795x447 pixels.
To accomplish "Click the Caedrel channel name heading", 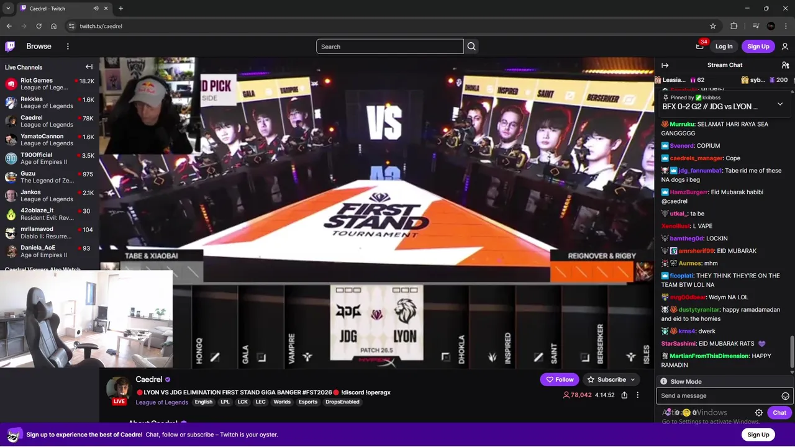I will tap(149, 379).
